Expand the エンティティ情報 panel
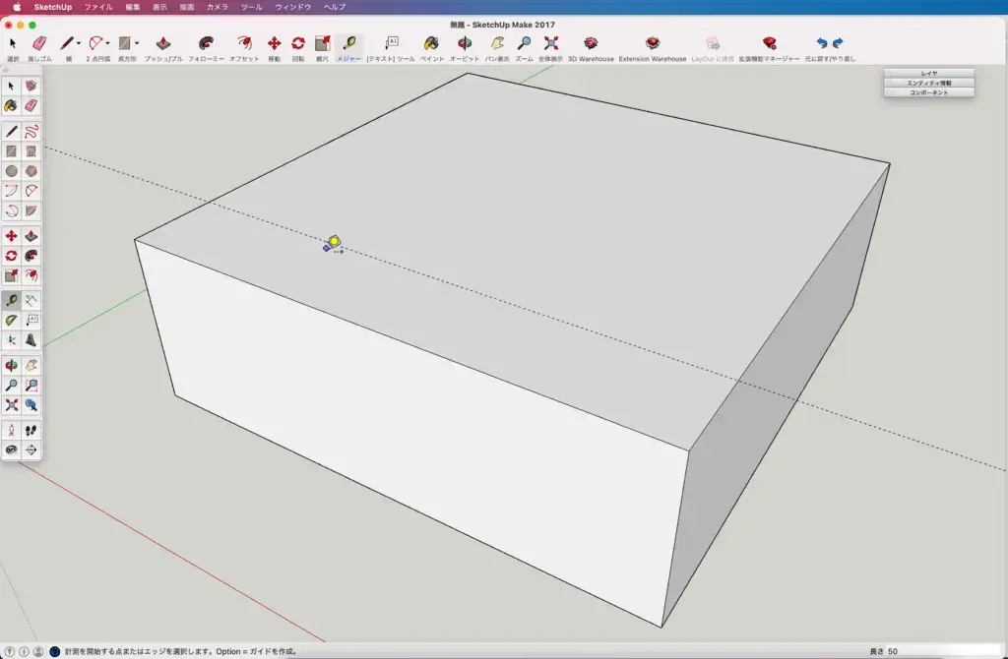Image resolution: width=1008 pixels, height=659 pixels. point(929,83)
